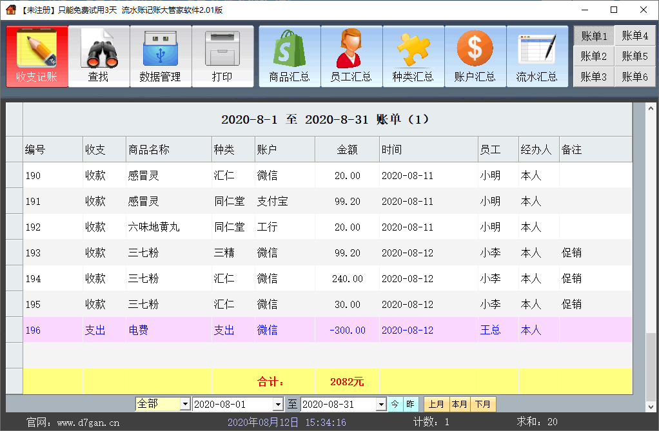Click the app house icon in title bar
The width and height of the screenshot is (659, 431).
pos(11,9)
